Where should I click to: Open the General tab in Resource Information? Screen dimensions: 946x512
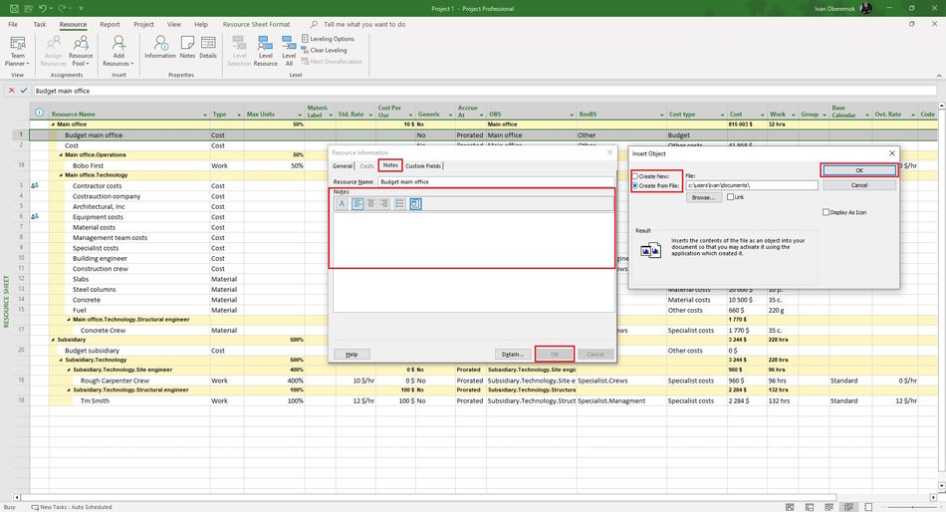(x=343, y=166)
